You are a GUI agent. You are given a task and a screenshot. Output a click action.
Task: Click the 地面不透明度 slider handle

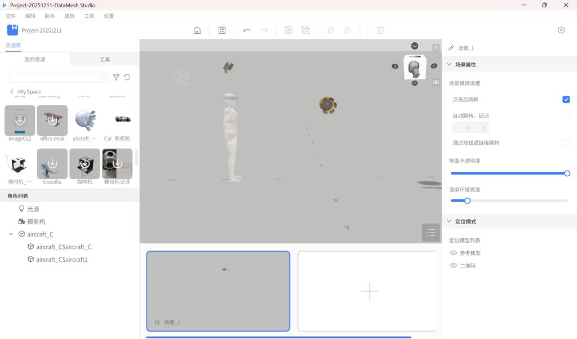point(567,173)
